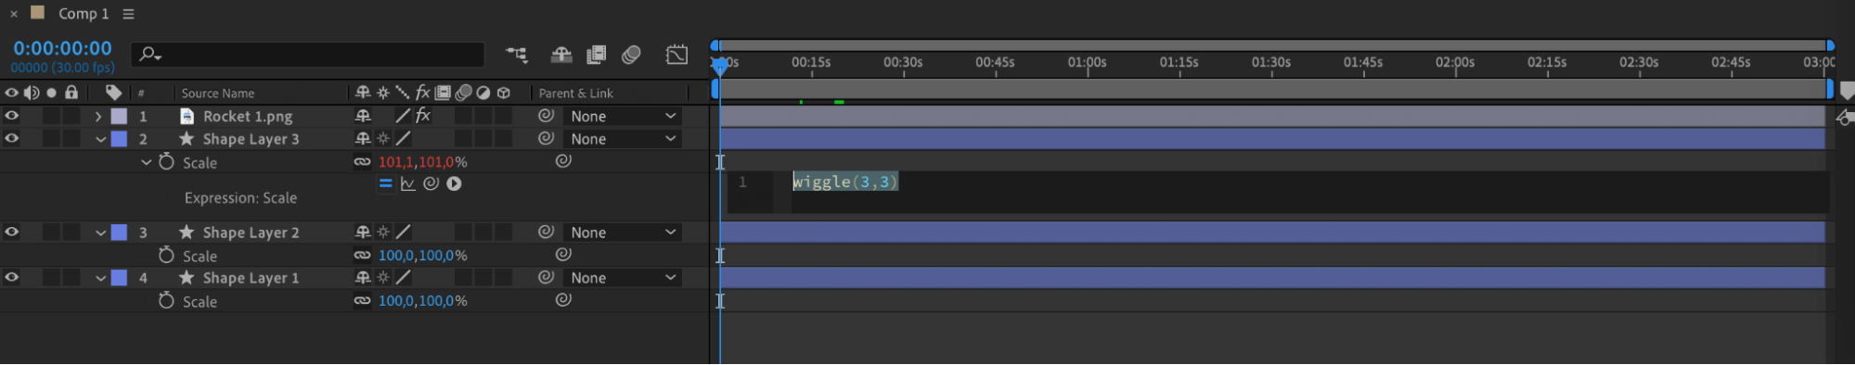Toggle the show post-expression graph icon

pyautogui.click(x=407, y=183)
